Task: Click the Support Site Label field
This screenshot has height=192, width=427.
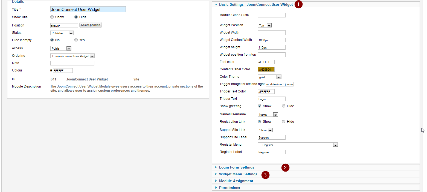Action: point(272,137)
